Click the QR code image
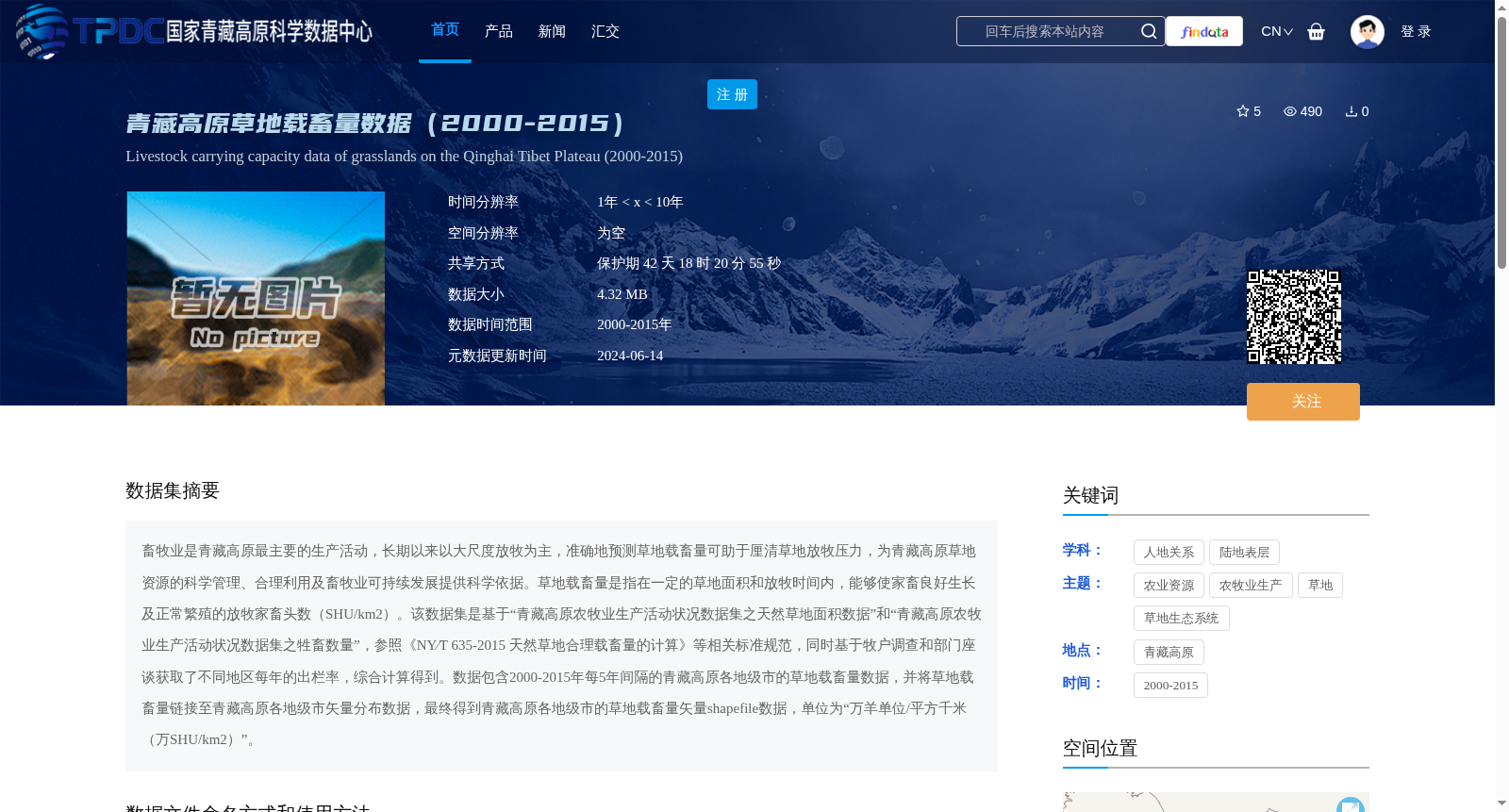 1294,317
